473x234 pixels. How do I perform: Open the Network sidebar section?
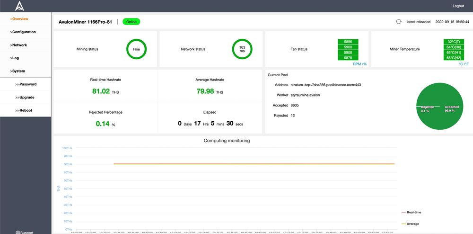pyautogui.click(x=19, y=45)
